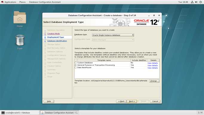Open the Places menu

(22, 2)
